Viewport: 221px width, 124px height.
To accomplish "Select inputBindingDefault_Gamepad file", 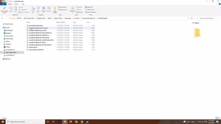I will [38, 28].
